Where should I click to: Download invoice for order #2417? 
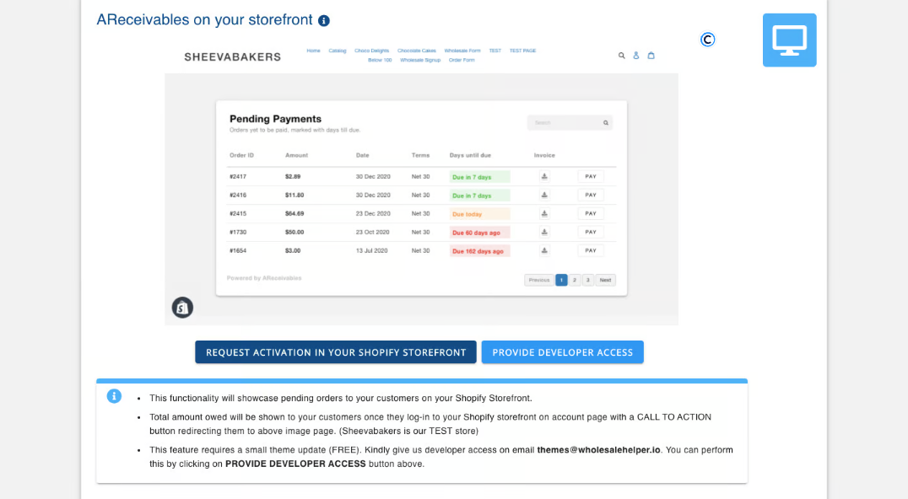(544, 176)
